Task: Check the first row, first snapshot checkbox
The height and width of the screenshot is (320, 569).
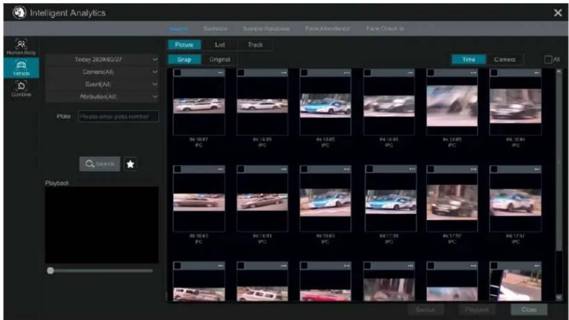Action: [177, 73]
